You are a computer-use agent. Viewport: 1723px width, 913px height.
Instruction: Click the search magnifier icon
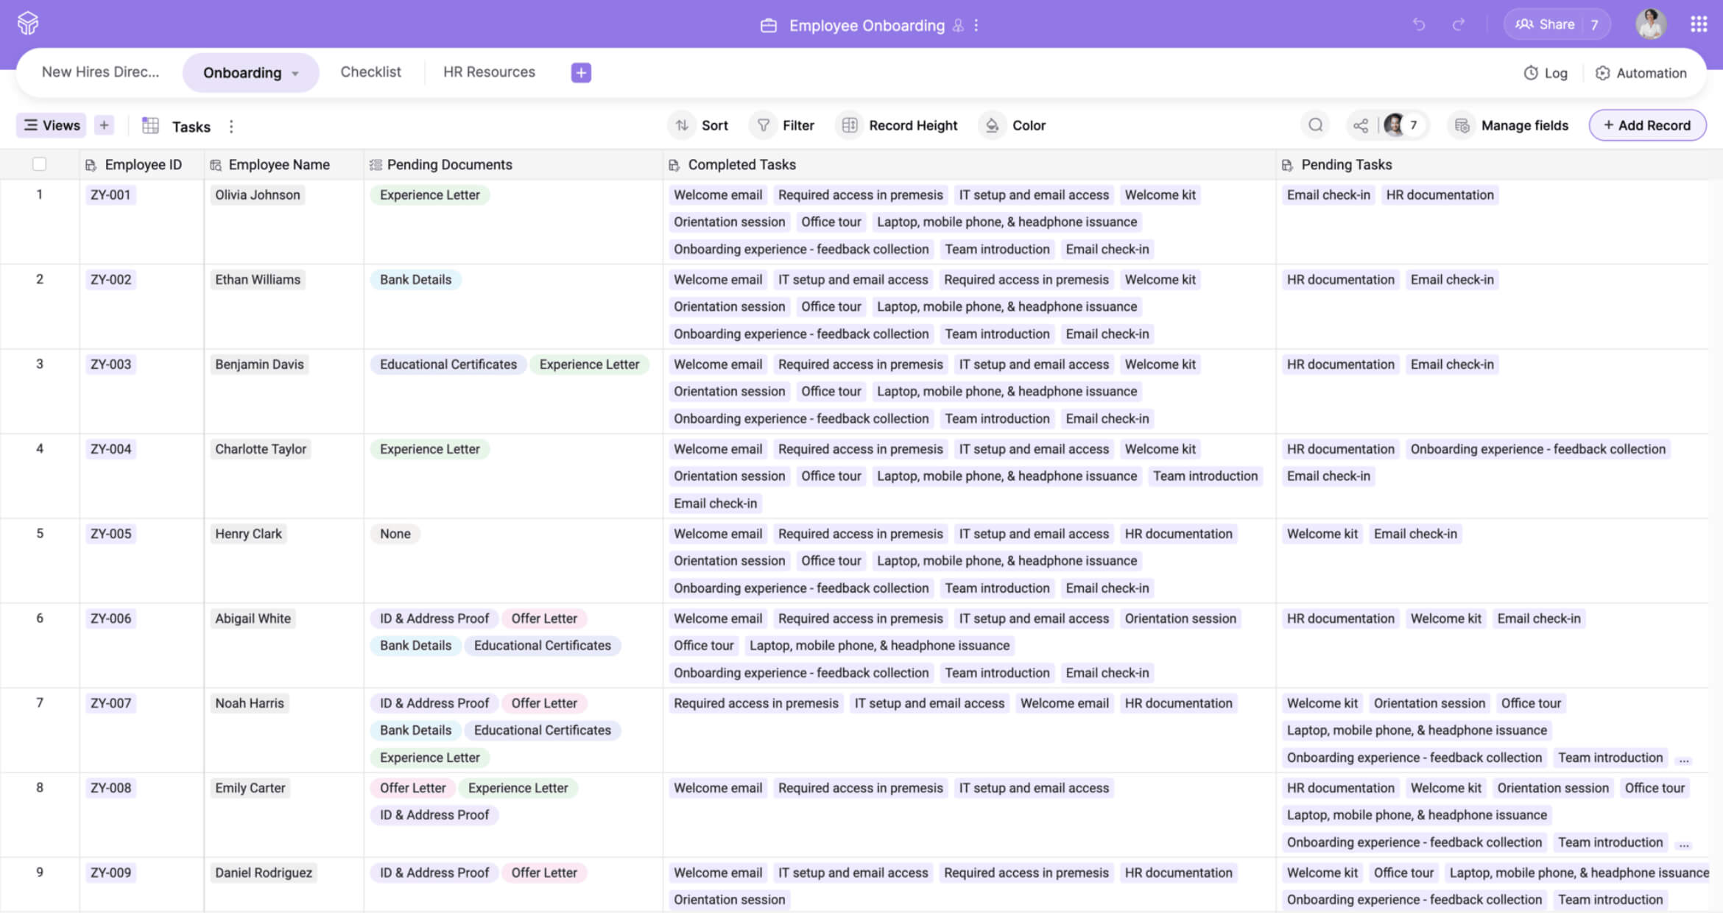1315,125
